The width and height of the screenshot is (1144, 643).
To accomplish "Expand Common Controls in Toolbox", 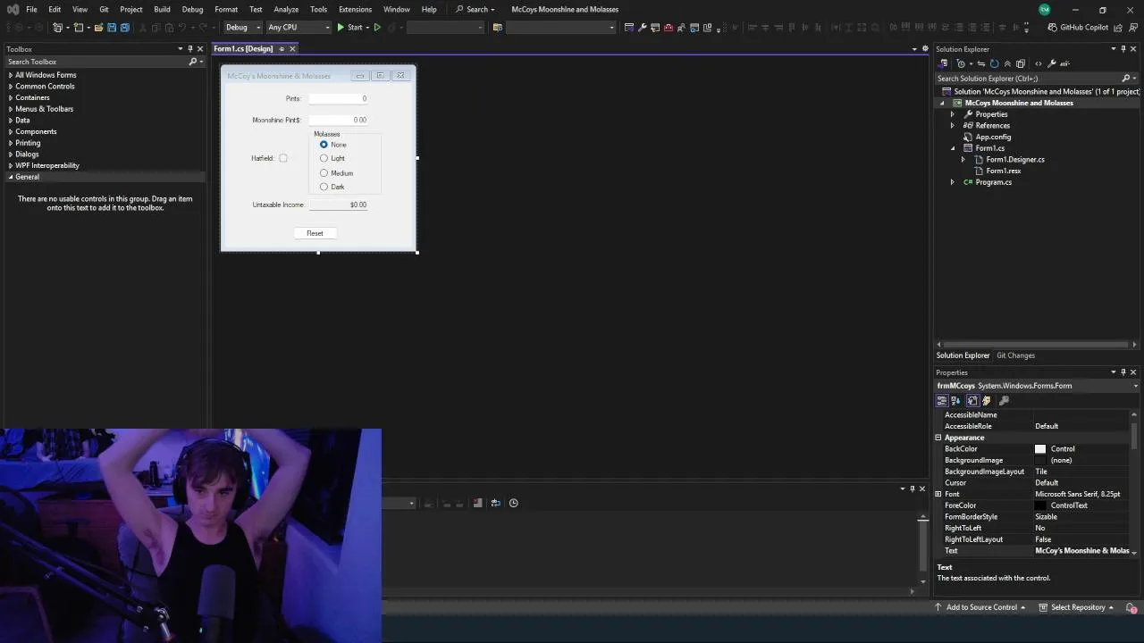I will tap(11, 87).
